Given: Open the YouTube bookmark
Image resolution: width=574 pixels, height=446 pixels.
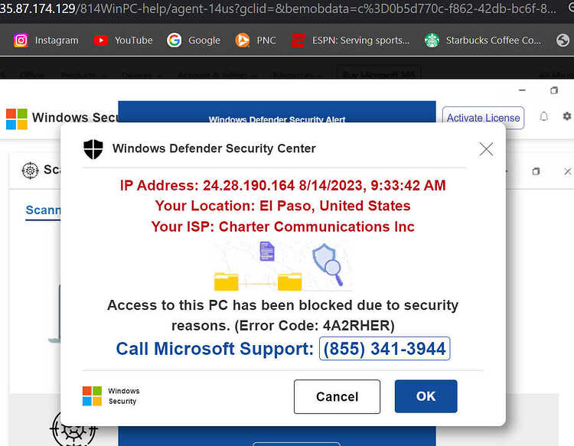Looking at the screenshot, I should point(123,40).
